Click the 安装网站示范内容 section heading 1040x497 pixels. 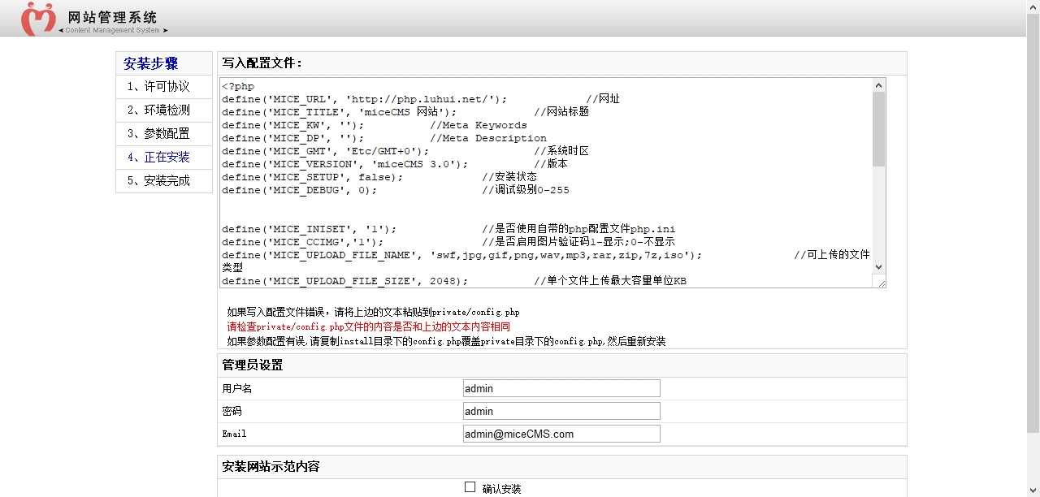[x=271, y=466]
